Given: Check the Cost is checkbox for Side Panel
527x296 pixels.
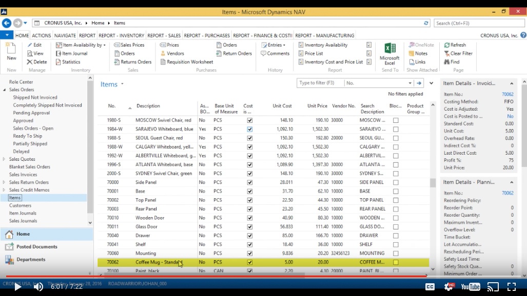Looking at the screenshot, I should tap(249, 182).
